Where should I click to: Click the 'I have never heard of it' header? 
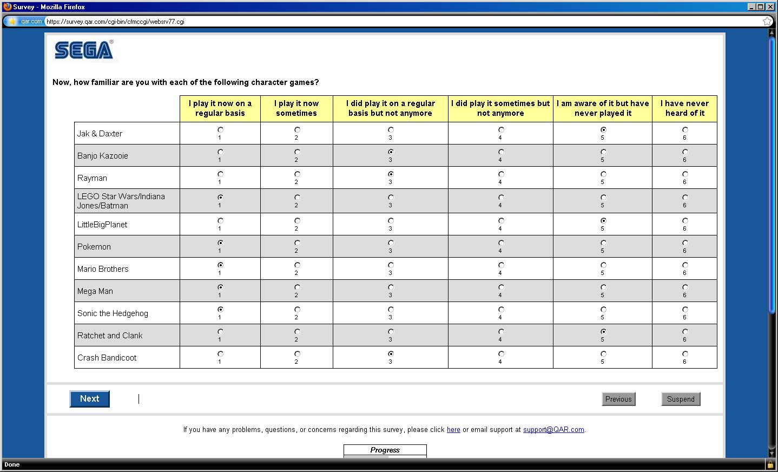[685, 108]
